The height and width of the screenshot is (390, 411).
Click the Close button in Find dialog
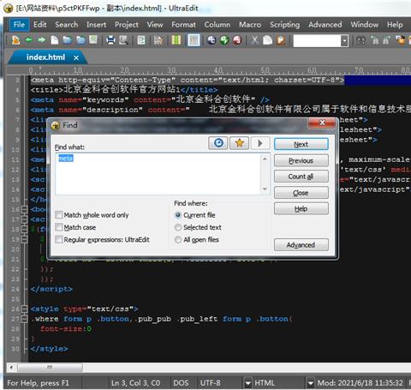[x=301, y=193]
